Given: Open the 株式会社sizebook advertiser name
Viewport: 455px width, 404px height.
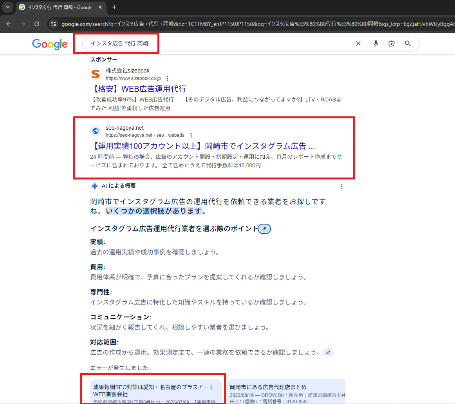Looking at the screenshot, I should (127, 71).
